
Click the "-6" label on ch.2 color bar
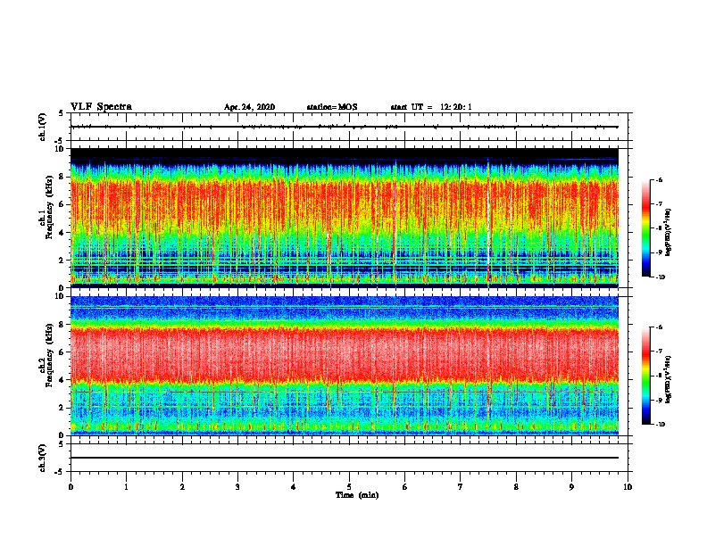tap(659, 327)
